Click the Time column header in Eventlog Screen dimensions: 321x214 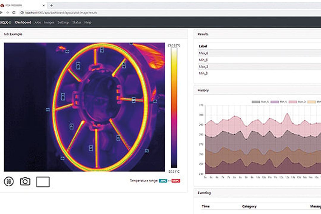[x=206, y=206]
